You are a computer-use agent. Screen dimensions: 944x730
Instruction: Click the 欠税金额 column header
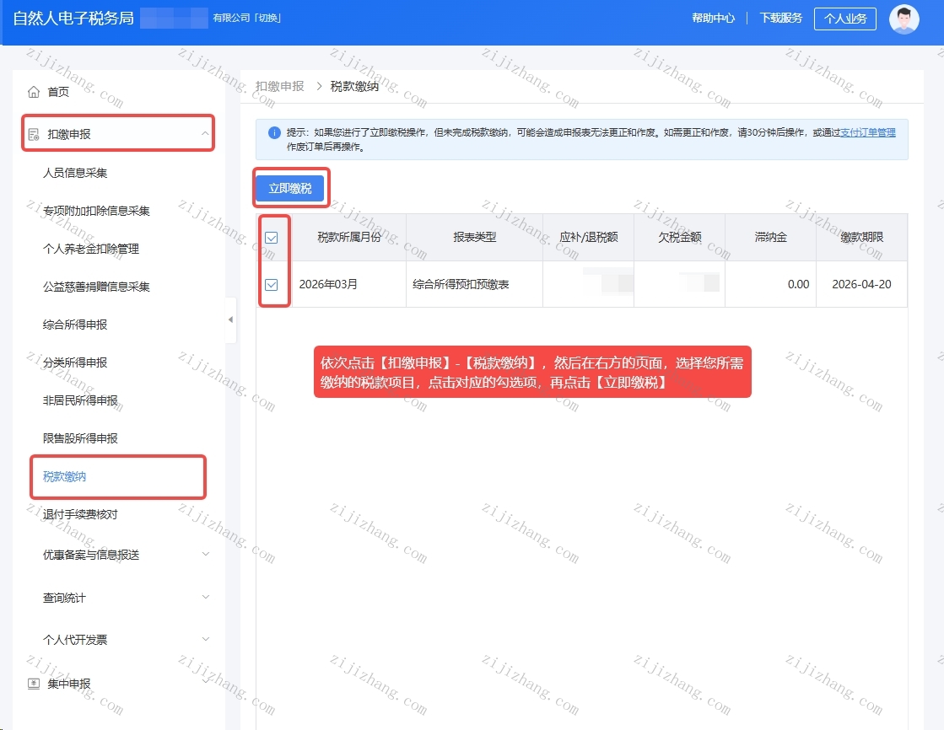pos(680,237)
